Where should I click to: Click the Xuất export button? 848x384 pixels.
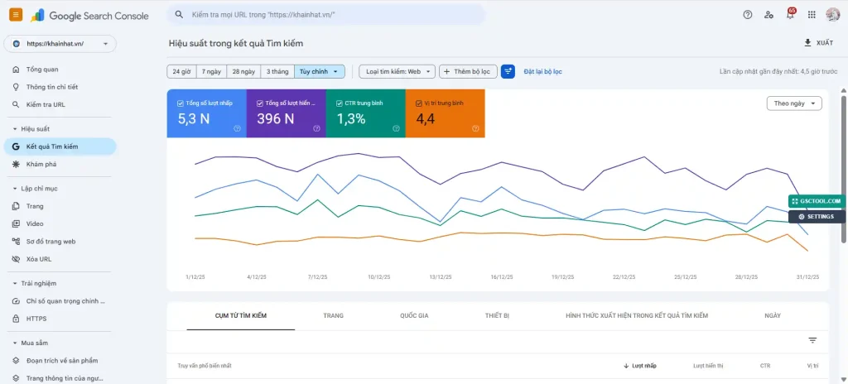point(818,43)
